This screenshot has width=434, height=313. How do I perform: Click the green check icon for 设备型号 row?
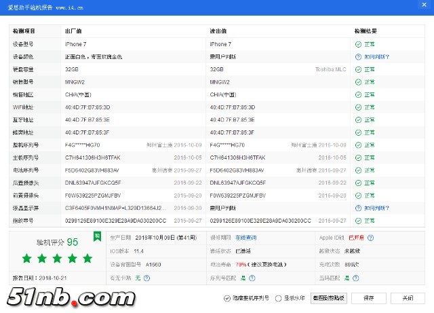point(358,44)
